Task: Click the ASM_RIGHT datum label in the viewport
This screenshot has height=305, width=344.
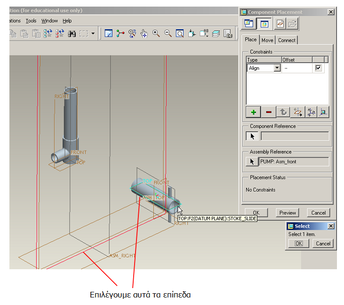Action: coord(122,256)
